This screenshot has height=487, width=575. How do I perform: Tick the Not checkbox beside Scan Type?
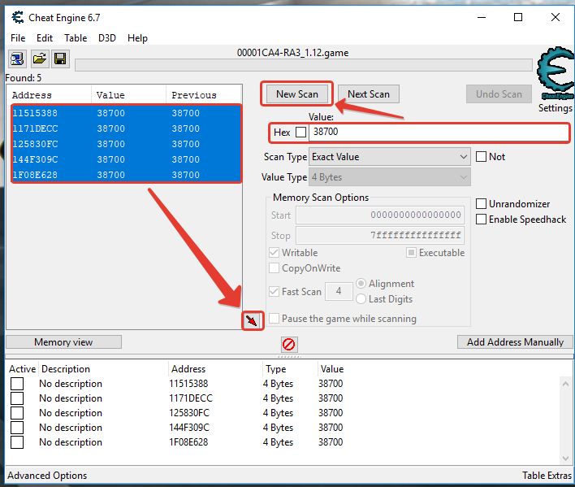[x=482, y=157]
